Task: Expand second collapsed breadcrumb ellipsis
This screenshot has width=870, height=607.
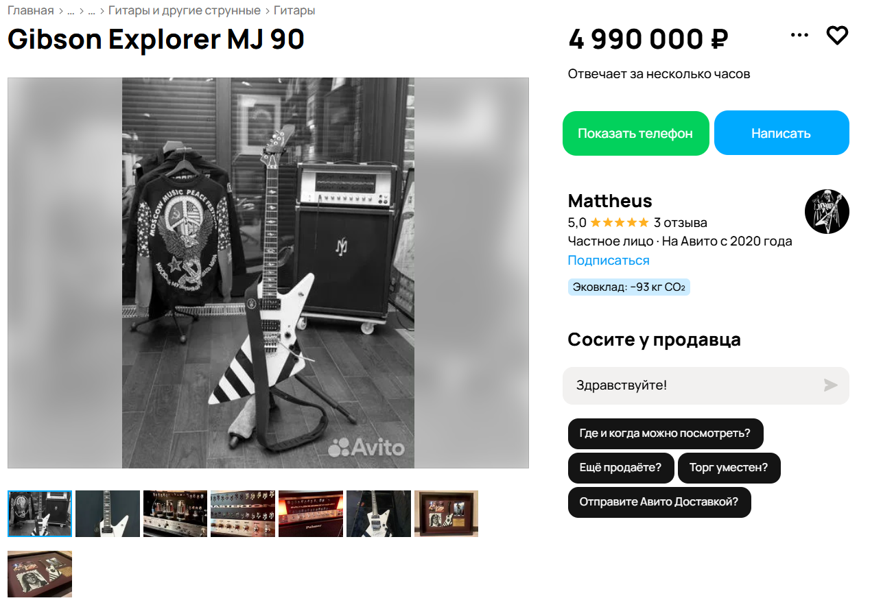Action: point(91,10)
